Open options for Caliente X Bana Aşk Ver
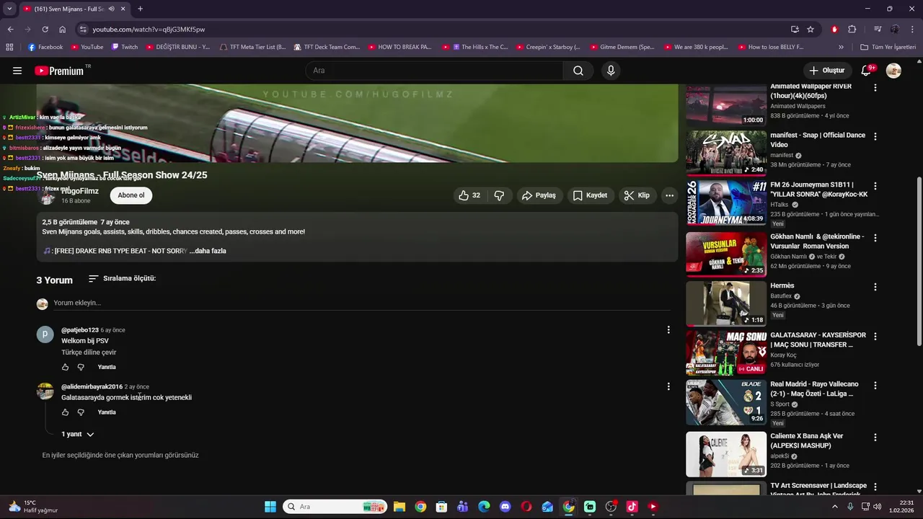The width and height of the screenshot is (923, 519). point(875,438)
